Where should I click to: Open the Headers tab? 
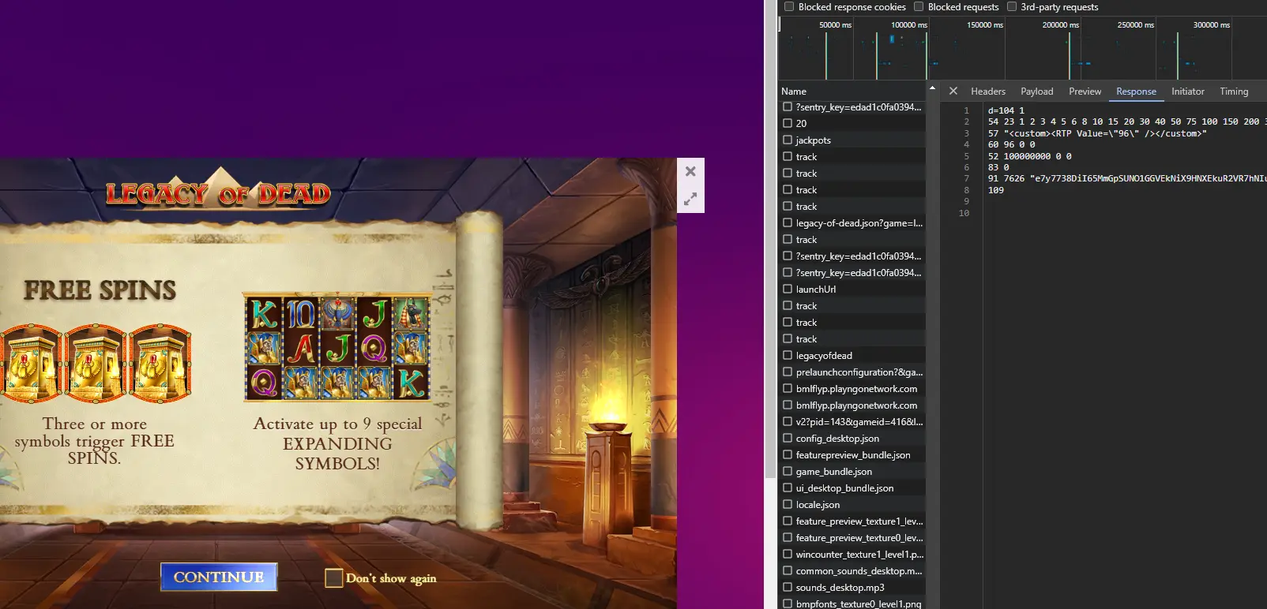[988, 92]
